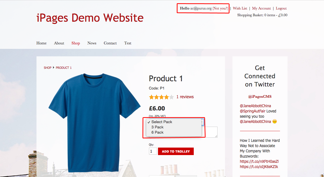Click the Test navigation item
Viewport: 324px width, 177px height.
pos(127,43)
